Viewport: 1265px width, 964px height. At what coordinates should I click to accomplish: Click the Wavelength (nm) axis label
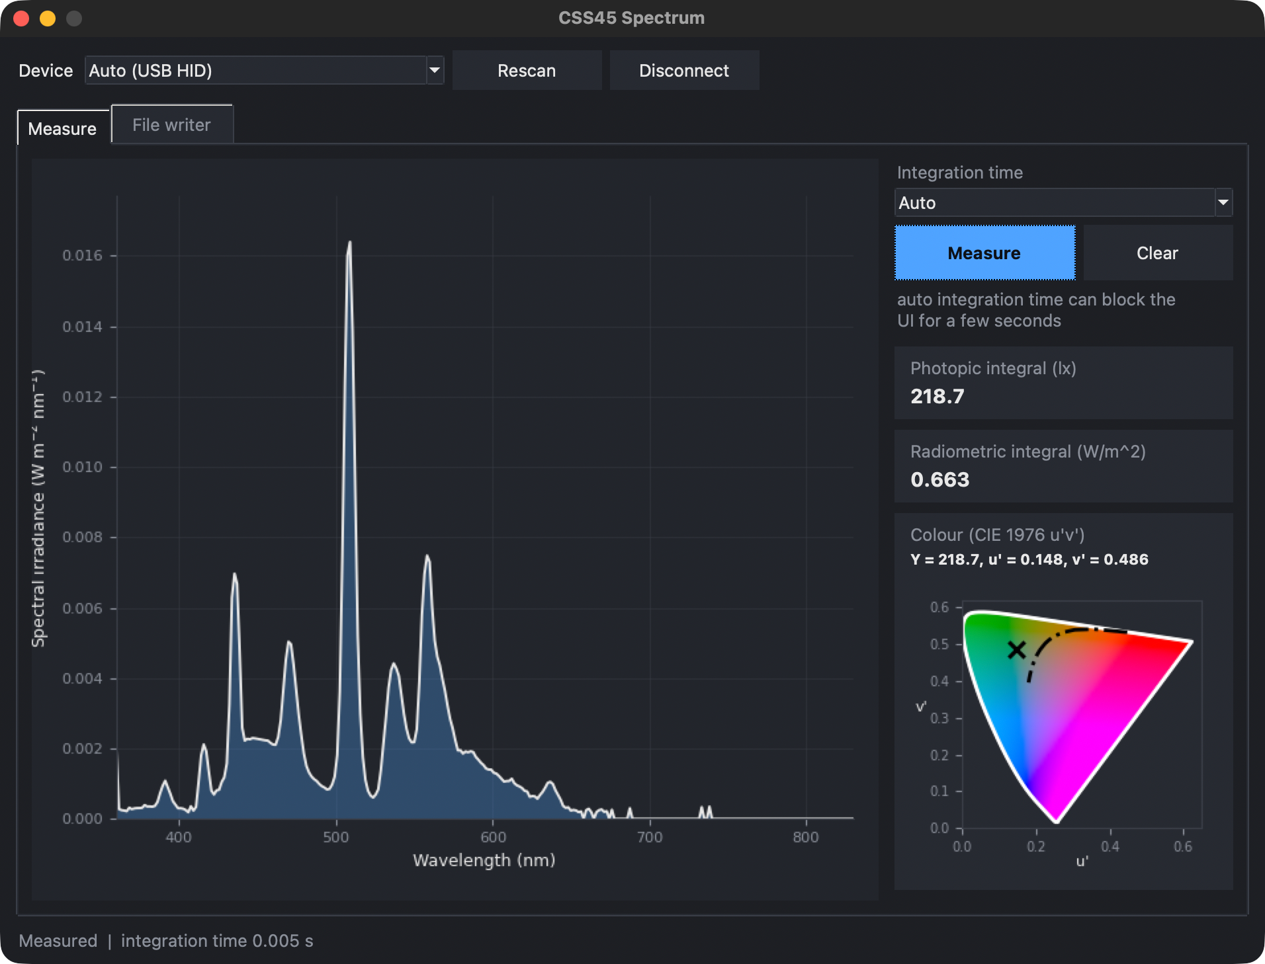(484, 860)
